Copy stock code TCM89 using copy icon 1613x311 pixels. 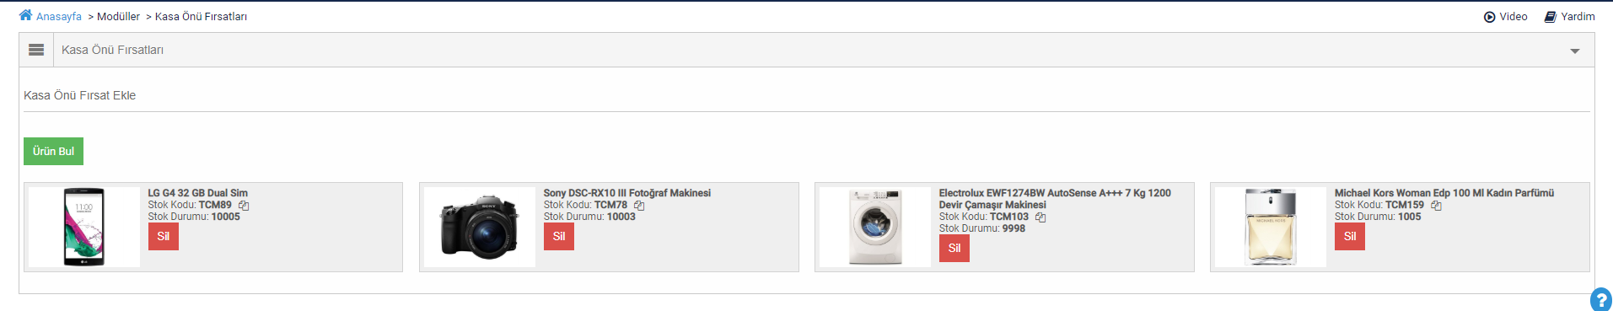click(x=244, y=206)
